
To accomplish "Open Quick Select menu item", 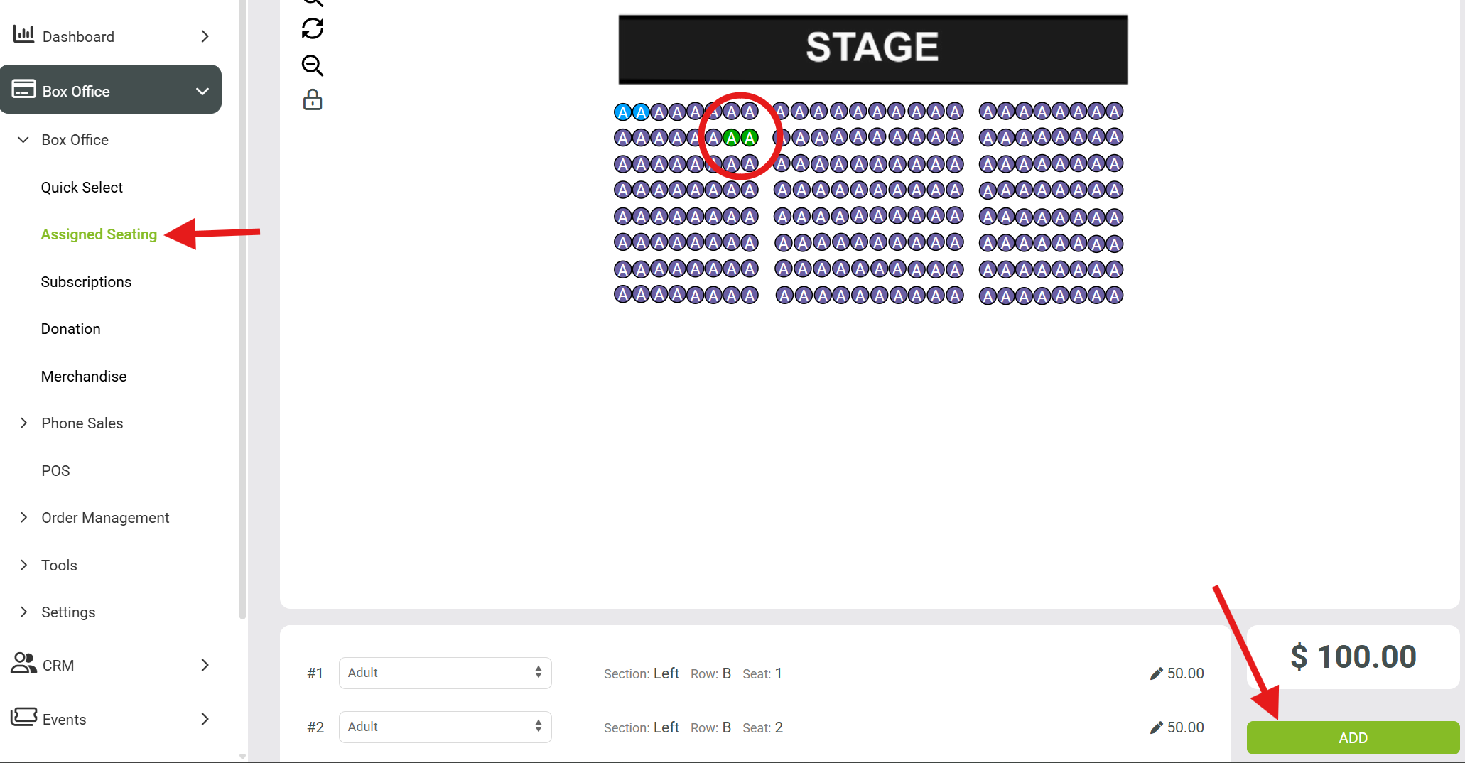I will click(82, 187).
